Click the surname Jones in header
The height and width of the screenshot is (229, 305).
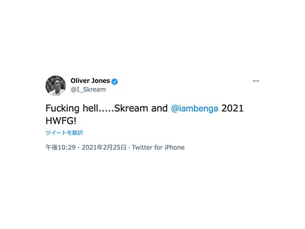point(101,81)
